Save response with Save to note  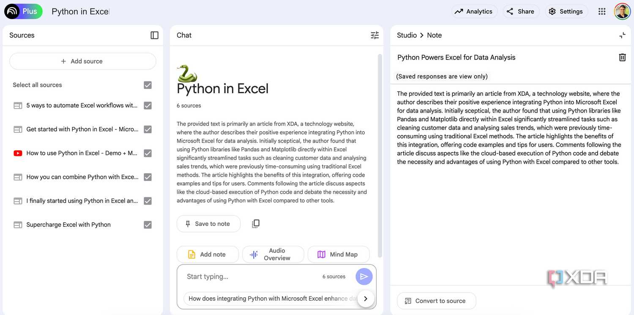coord(208,224)
